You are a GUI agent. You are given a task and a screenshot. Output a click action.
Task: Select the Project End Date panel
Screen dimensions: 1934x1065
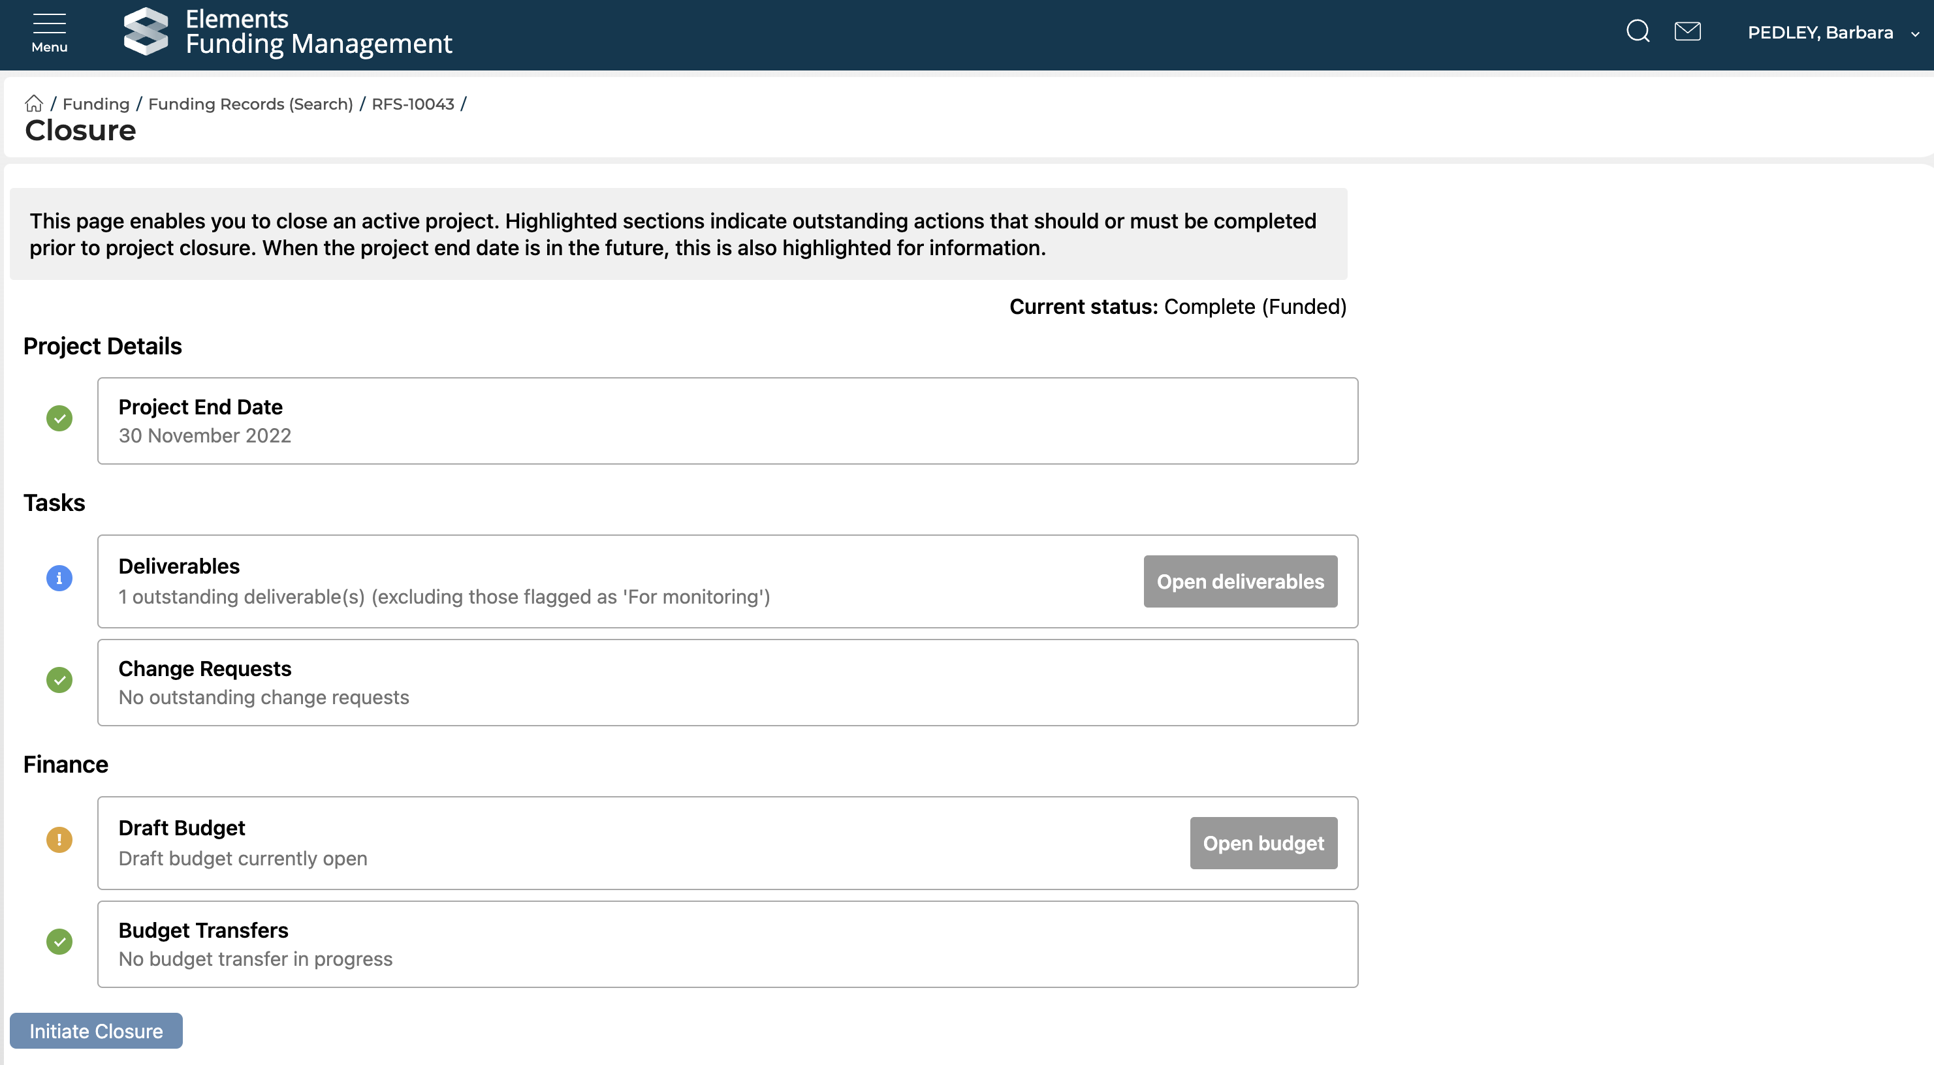coord(727,421)
